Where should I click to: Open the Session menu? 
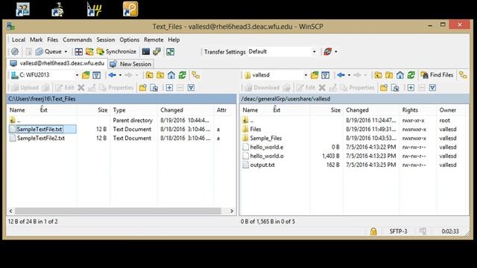pos(106,39)
